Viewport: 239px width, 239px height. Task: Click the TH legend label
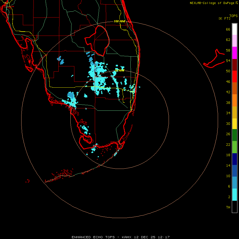pyautogui.click(x=228, y=207)
